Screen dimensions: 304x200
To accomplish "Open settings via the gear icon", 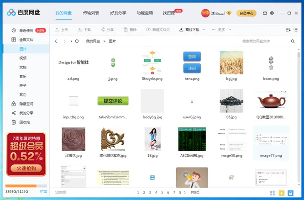I will (272, 13).
